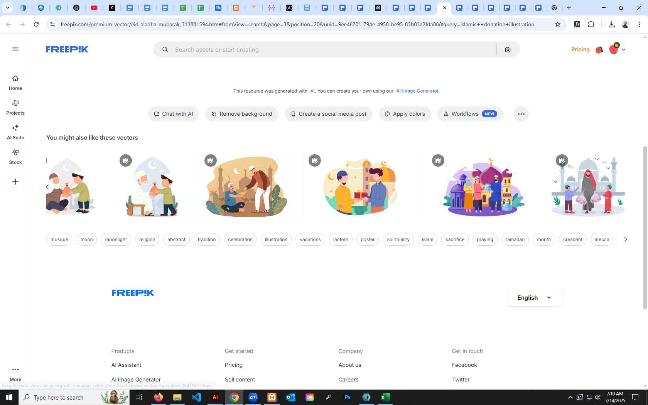Select the crescent tag

click(572, 240)
